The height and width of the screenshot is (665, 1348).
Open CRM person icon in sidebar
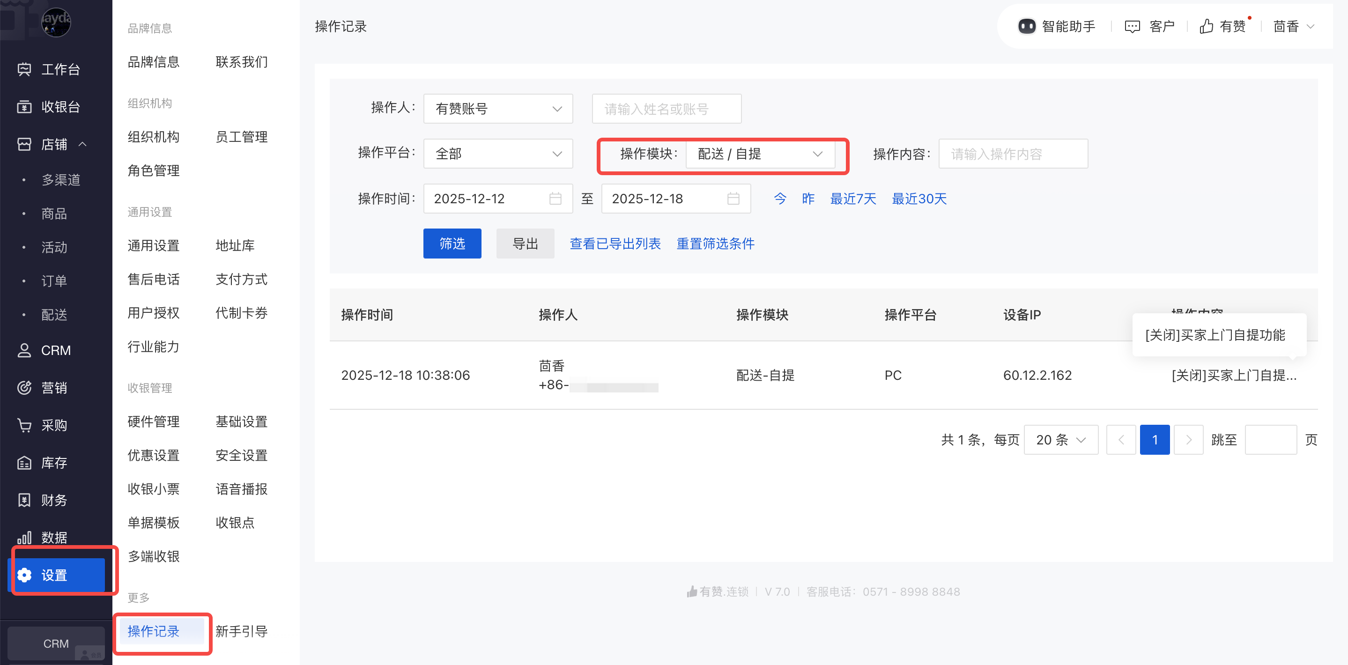[24, 350]
